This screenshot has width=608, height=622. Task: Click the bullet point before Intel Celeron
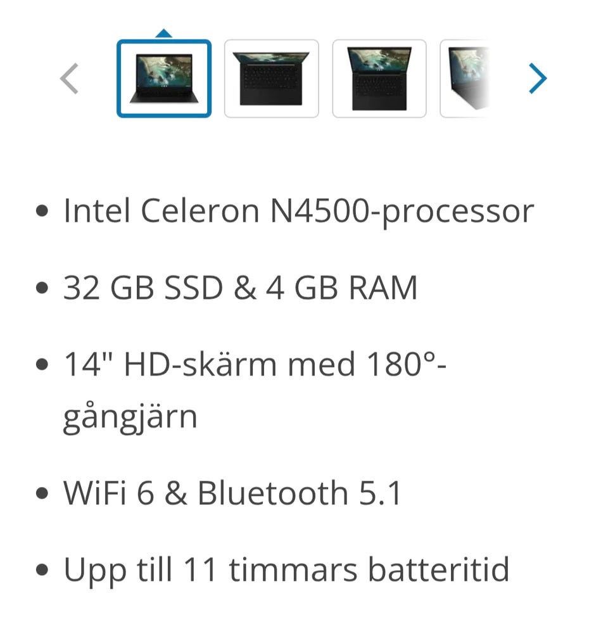[x=42, y=212]
